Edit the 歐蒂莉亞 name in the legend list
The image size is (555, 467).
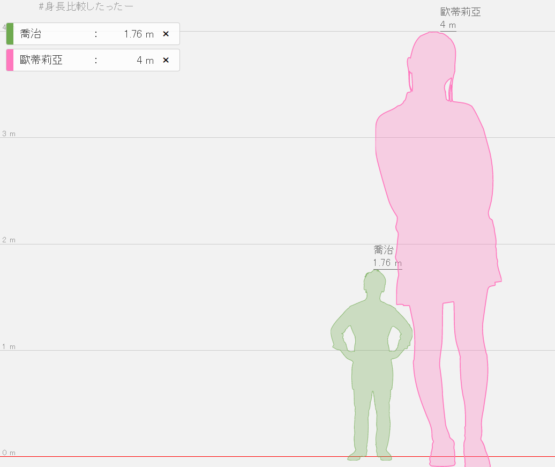point(42,61)
